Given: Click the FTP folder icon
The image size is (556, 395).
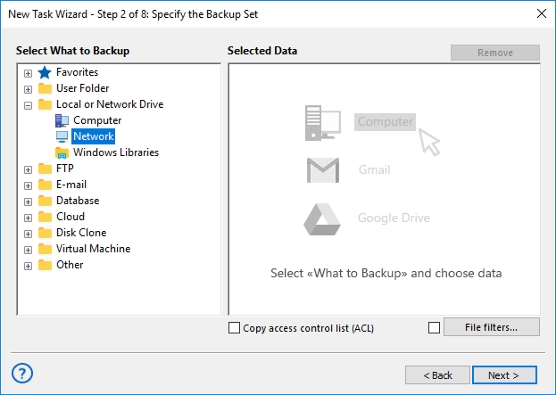Looking at the screenshot, I should coord(45,169).
